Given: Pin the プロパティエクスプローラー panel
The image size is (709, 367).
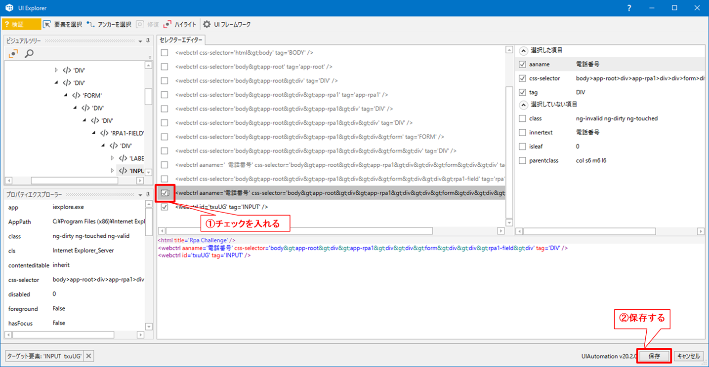Looking at the screenshot, I should [148, 195].
